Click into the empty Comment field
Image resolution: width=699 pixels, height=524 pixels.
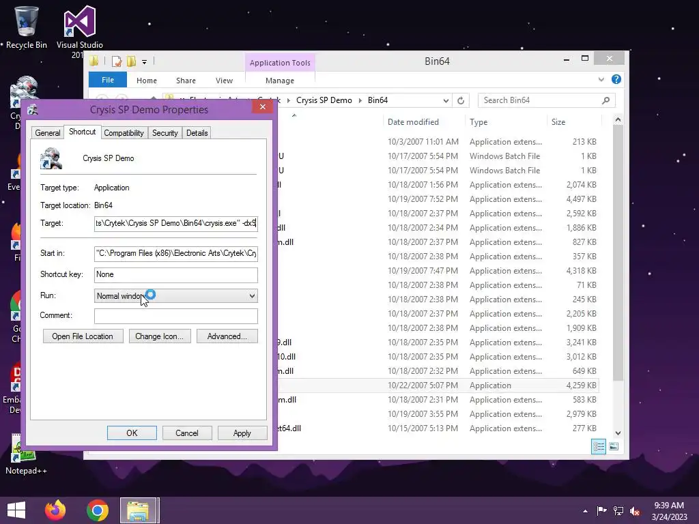point(175,316)
